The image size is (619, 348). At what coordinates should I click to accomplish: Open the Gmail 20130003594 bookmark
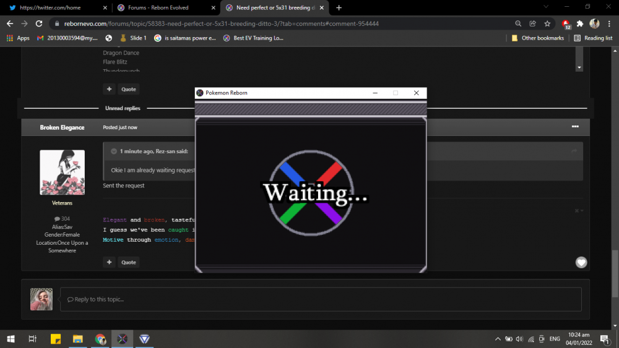pos(67,38)
